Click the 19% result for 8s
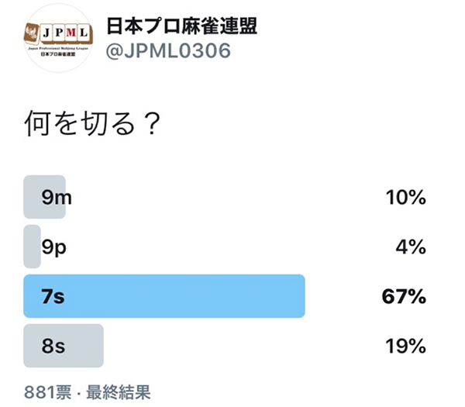465x407 pixels. coord(405,346)
